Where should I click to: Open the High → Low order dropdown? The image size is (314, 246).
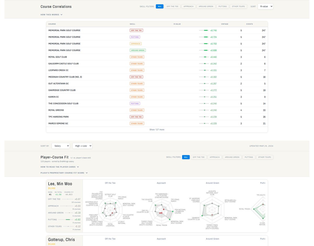tap(82, 146)
